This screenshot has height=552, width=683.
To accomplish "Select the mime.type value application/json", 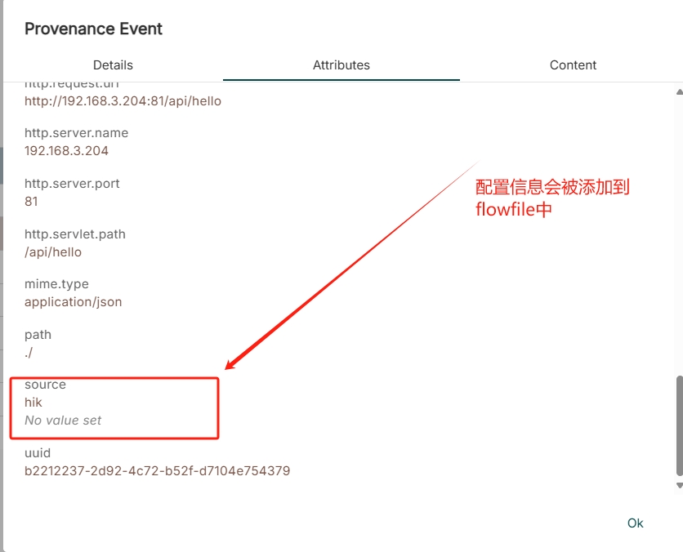I will pos(73,302).
